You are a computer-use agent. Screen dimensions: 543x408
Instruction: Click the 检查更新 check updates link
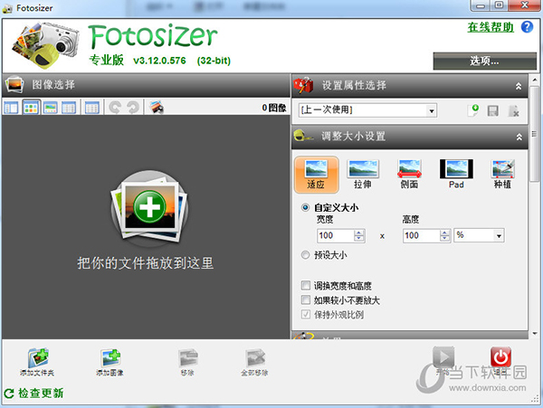(34, 394)
